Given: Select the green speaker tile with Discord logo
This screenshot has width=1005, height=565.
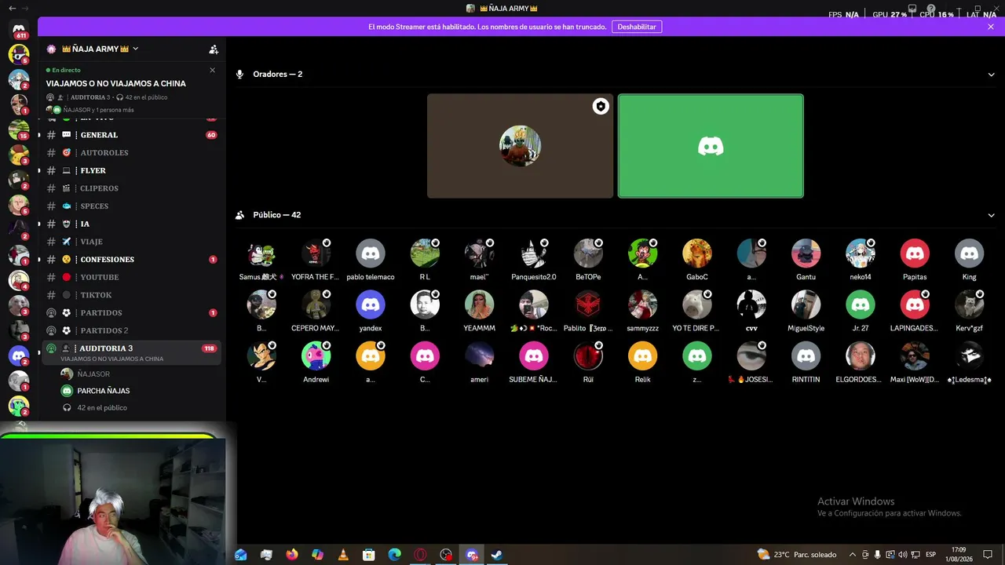Looking at the screenshot, I should [711, 146].
